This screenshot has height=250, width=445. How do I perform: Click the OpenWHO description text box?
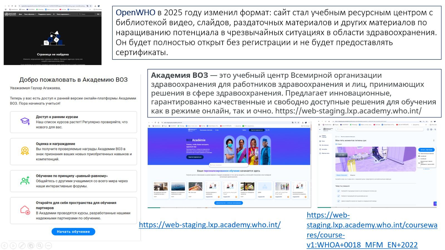pyautogui.click(x=276, y=32)
